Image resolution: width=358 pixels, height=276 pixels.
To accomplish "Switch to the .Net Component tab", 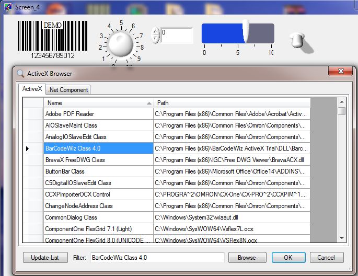I will [68, 90].
